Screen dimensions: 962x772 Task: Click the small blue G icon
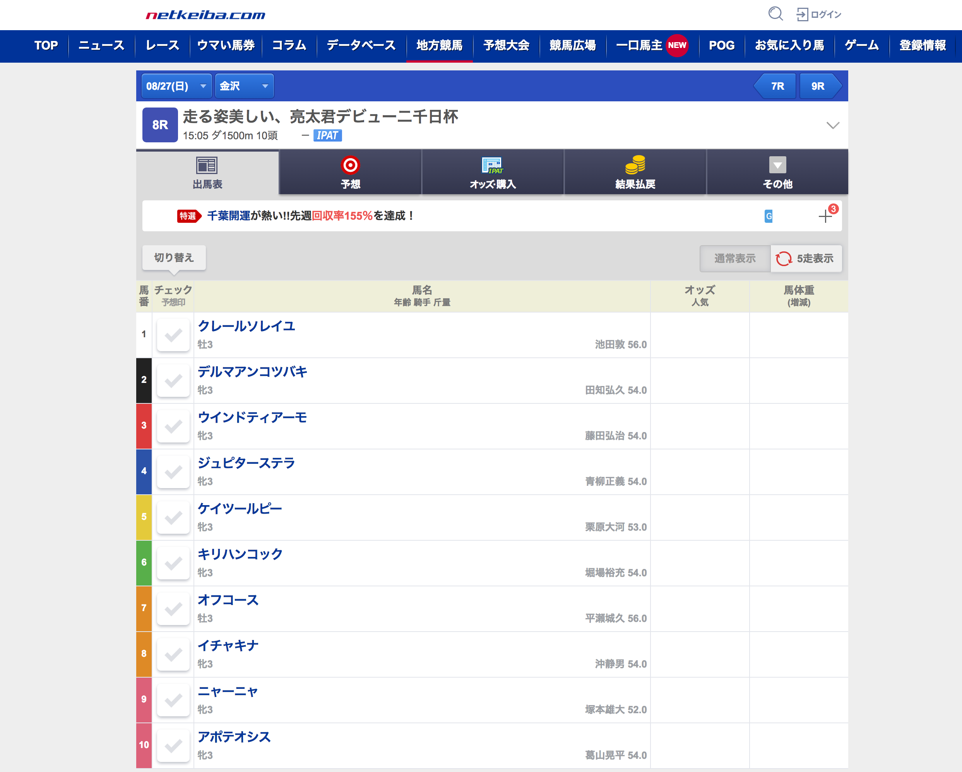click(769, 216)
